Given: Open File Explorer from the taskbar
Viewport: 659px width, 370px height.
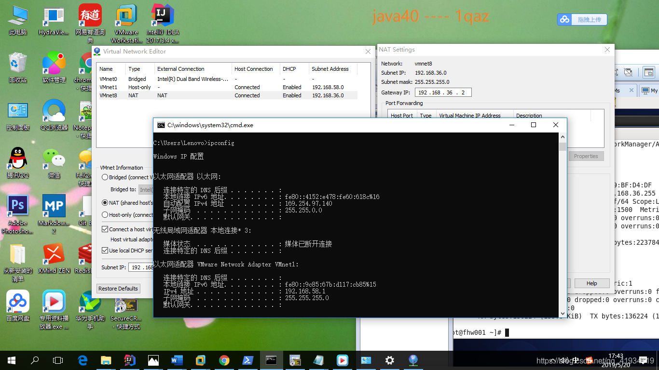Looking at the screenshot, I should click(x=106, y=360).
